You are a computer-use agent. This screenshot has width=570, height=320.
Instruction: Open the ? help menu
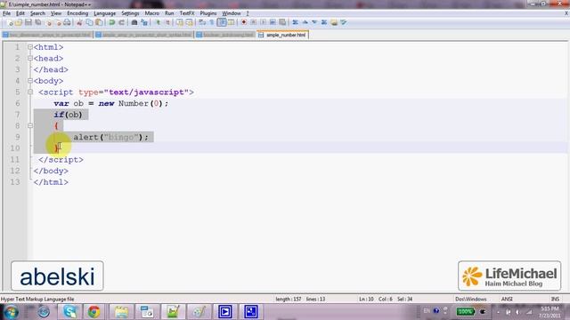[x=248, y=13]
